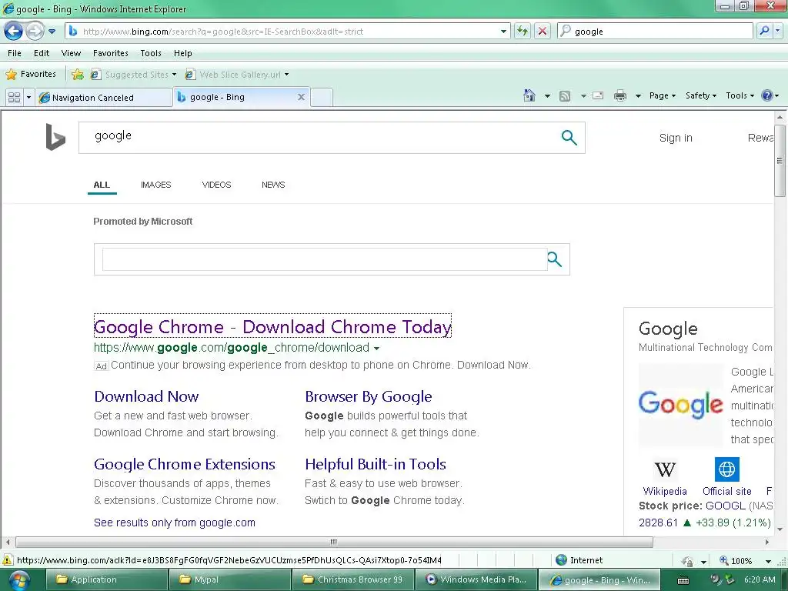Select the IMAGES results tab
The height and width of the screenshot is (591, 788).
(x=155, y=185)
